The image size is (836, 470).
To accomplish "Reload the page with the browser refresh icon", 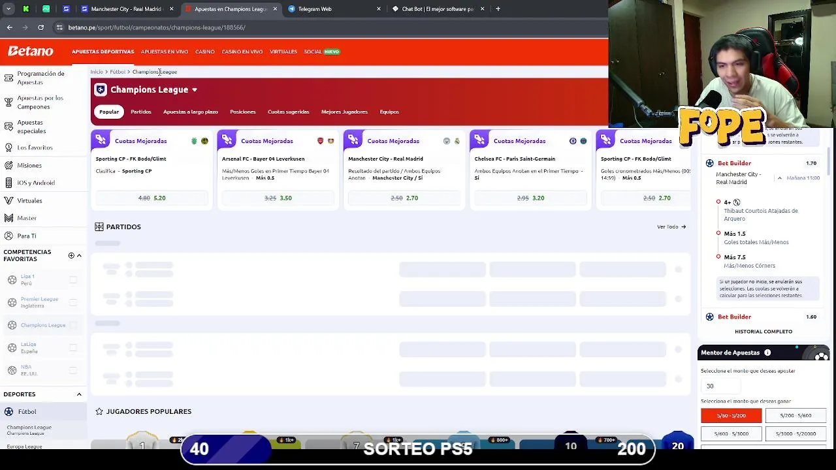I will click(40, 27).
